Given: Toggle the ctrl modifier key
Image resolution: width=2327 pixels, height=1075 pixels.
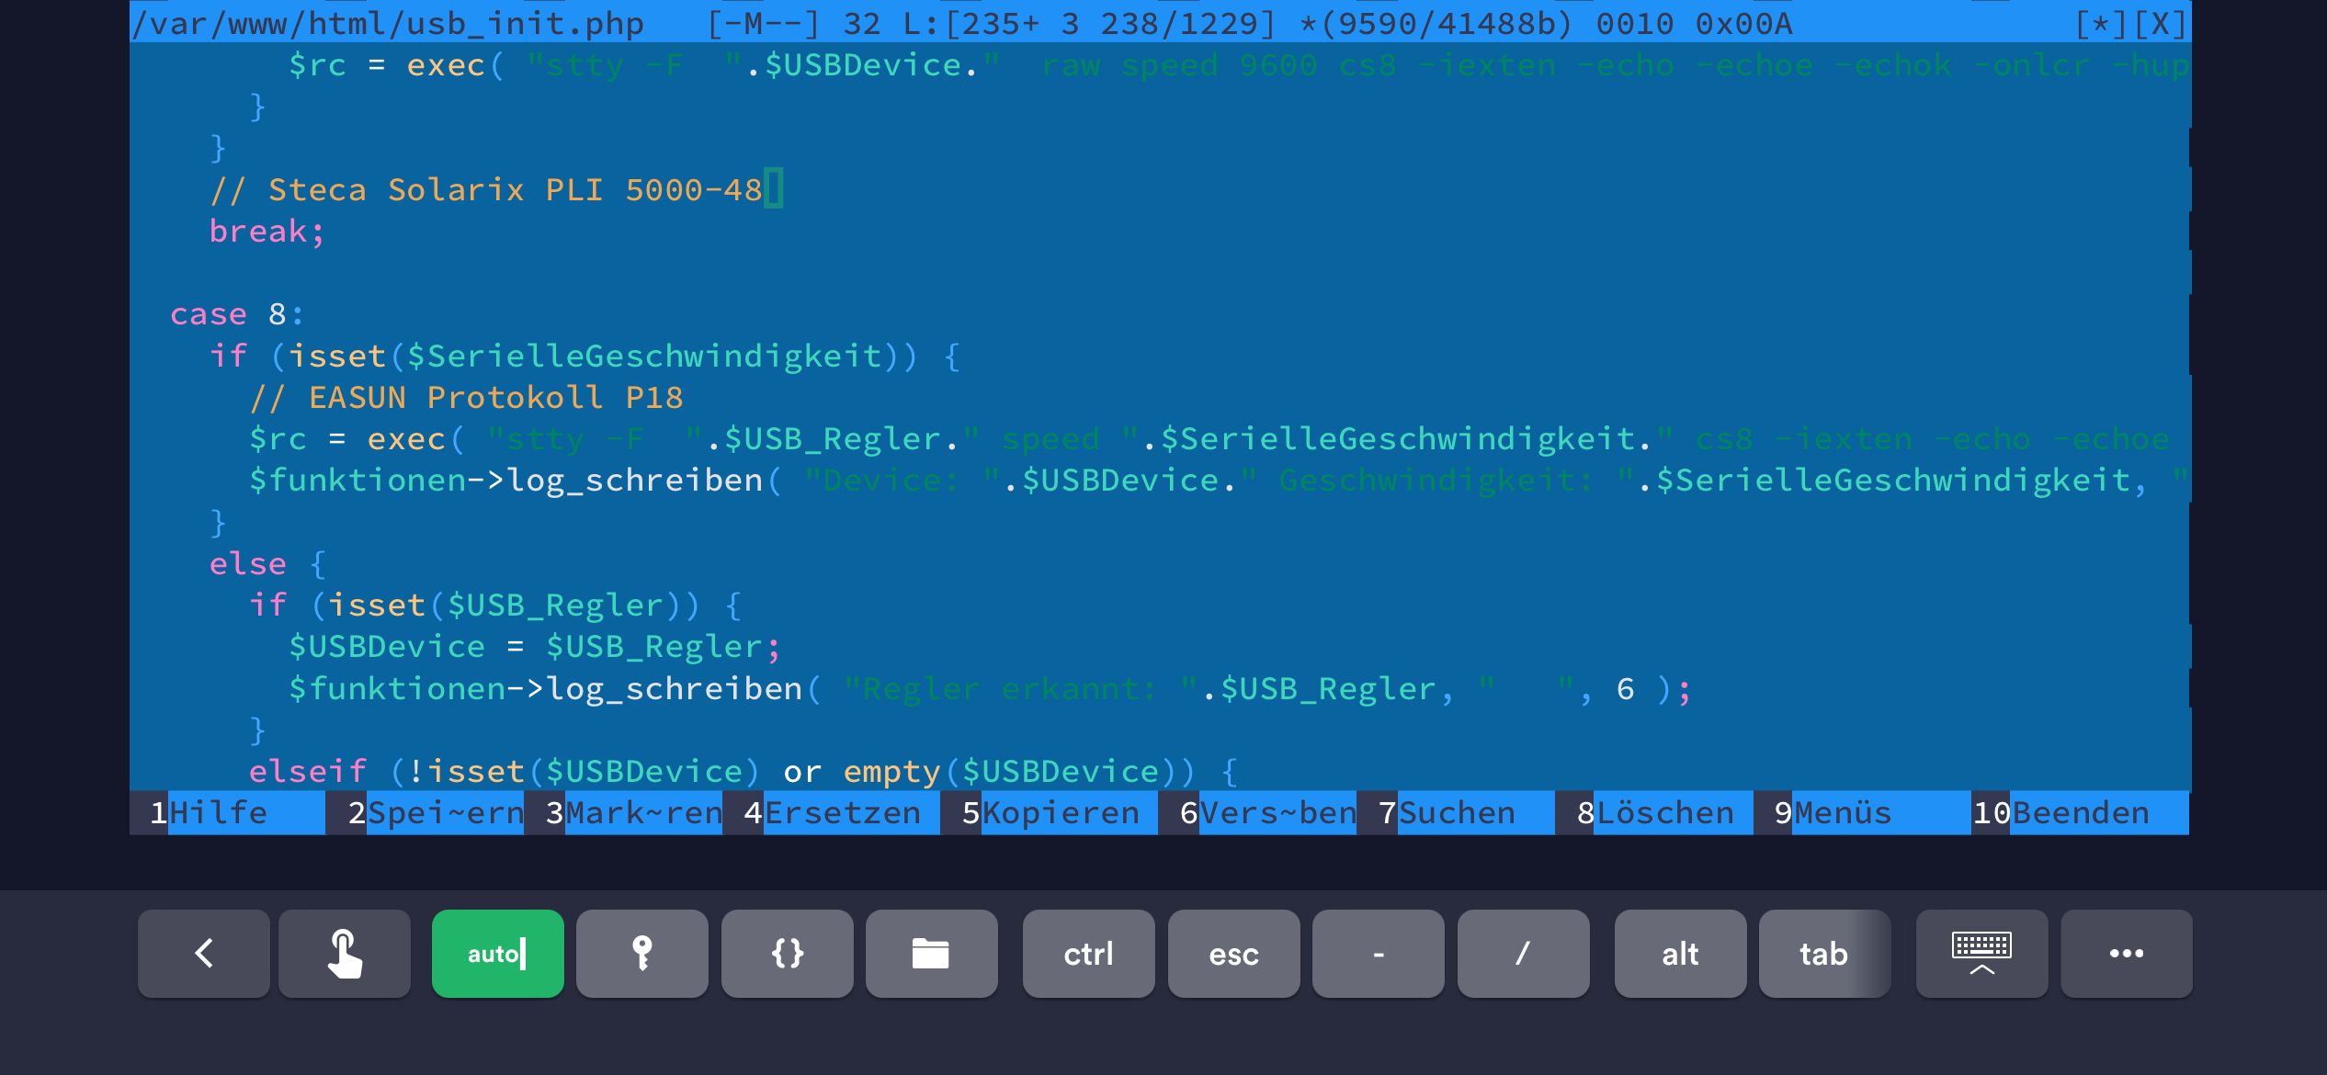Looking at the screenshot, I should pos(1088,954).
